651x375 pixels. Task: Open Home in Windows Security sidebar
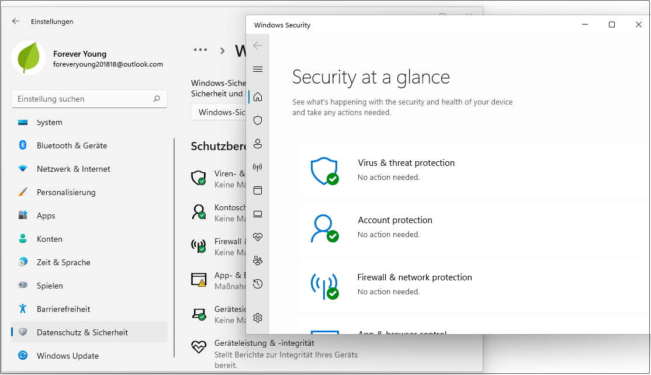point(258,96)
